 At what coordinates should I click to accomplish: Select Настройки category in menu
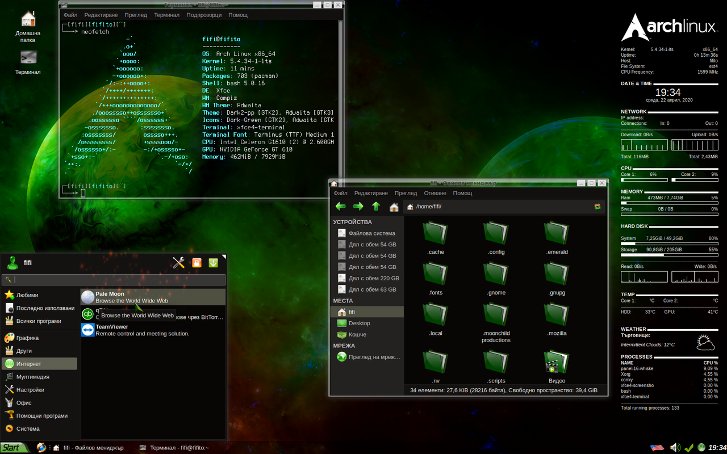pos(40,390)
